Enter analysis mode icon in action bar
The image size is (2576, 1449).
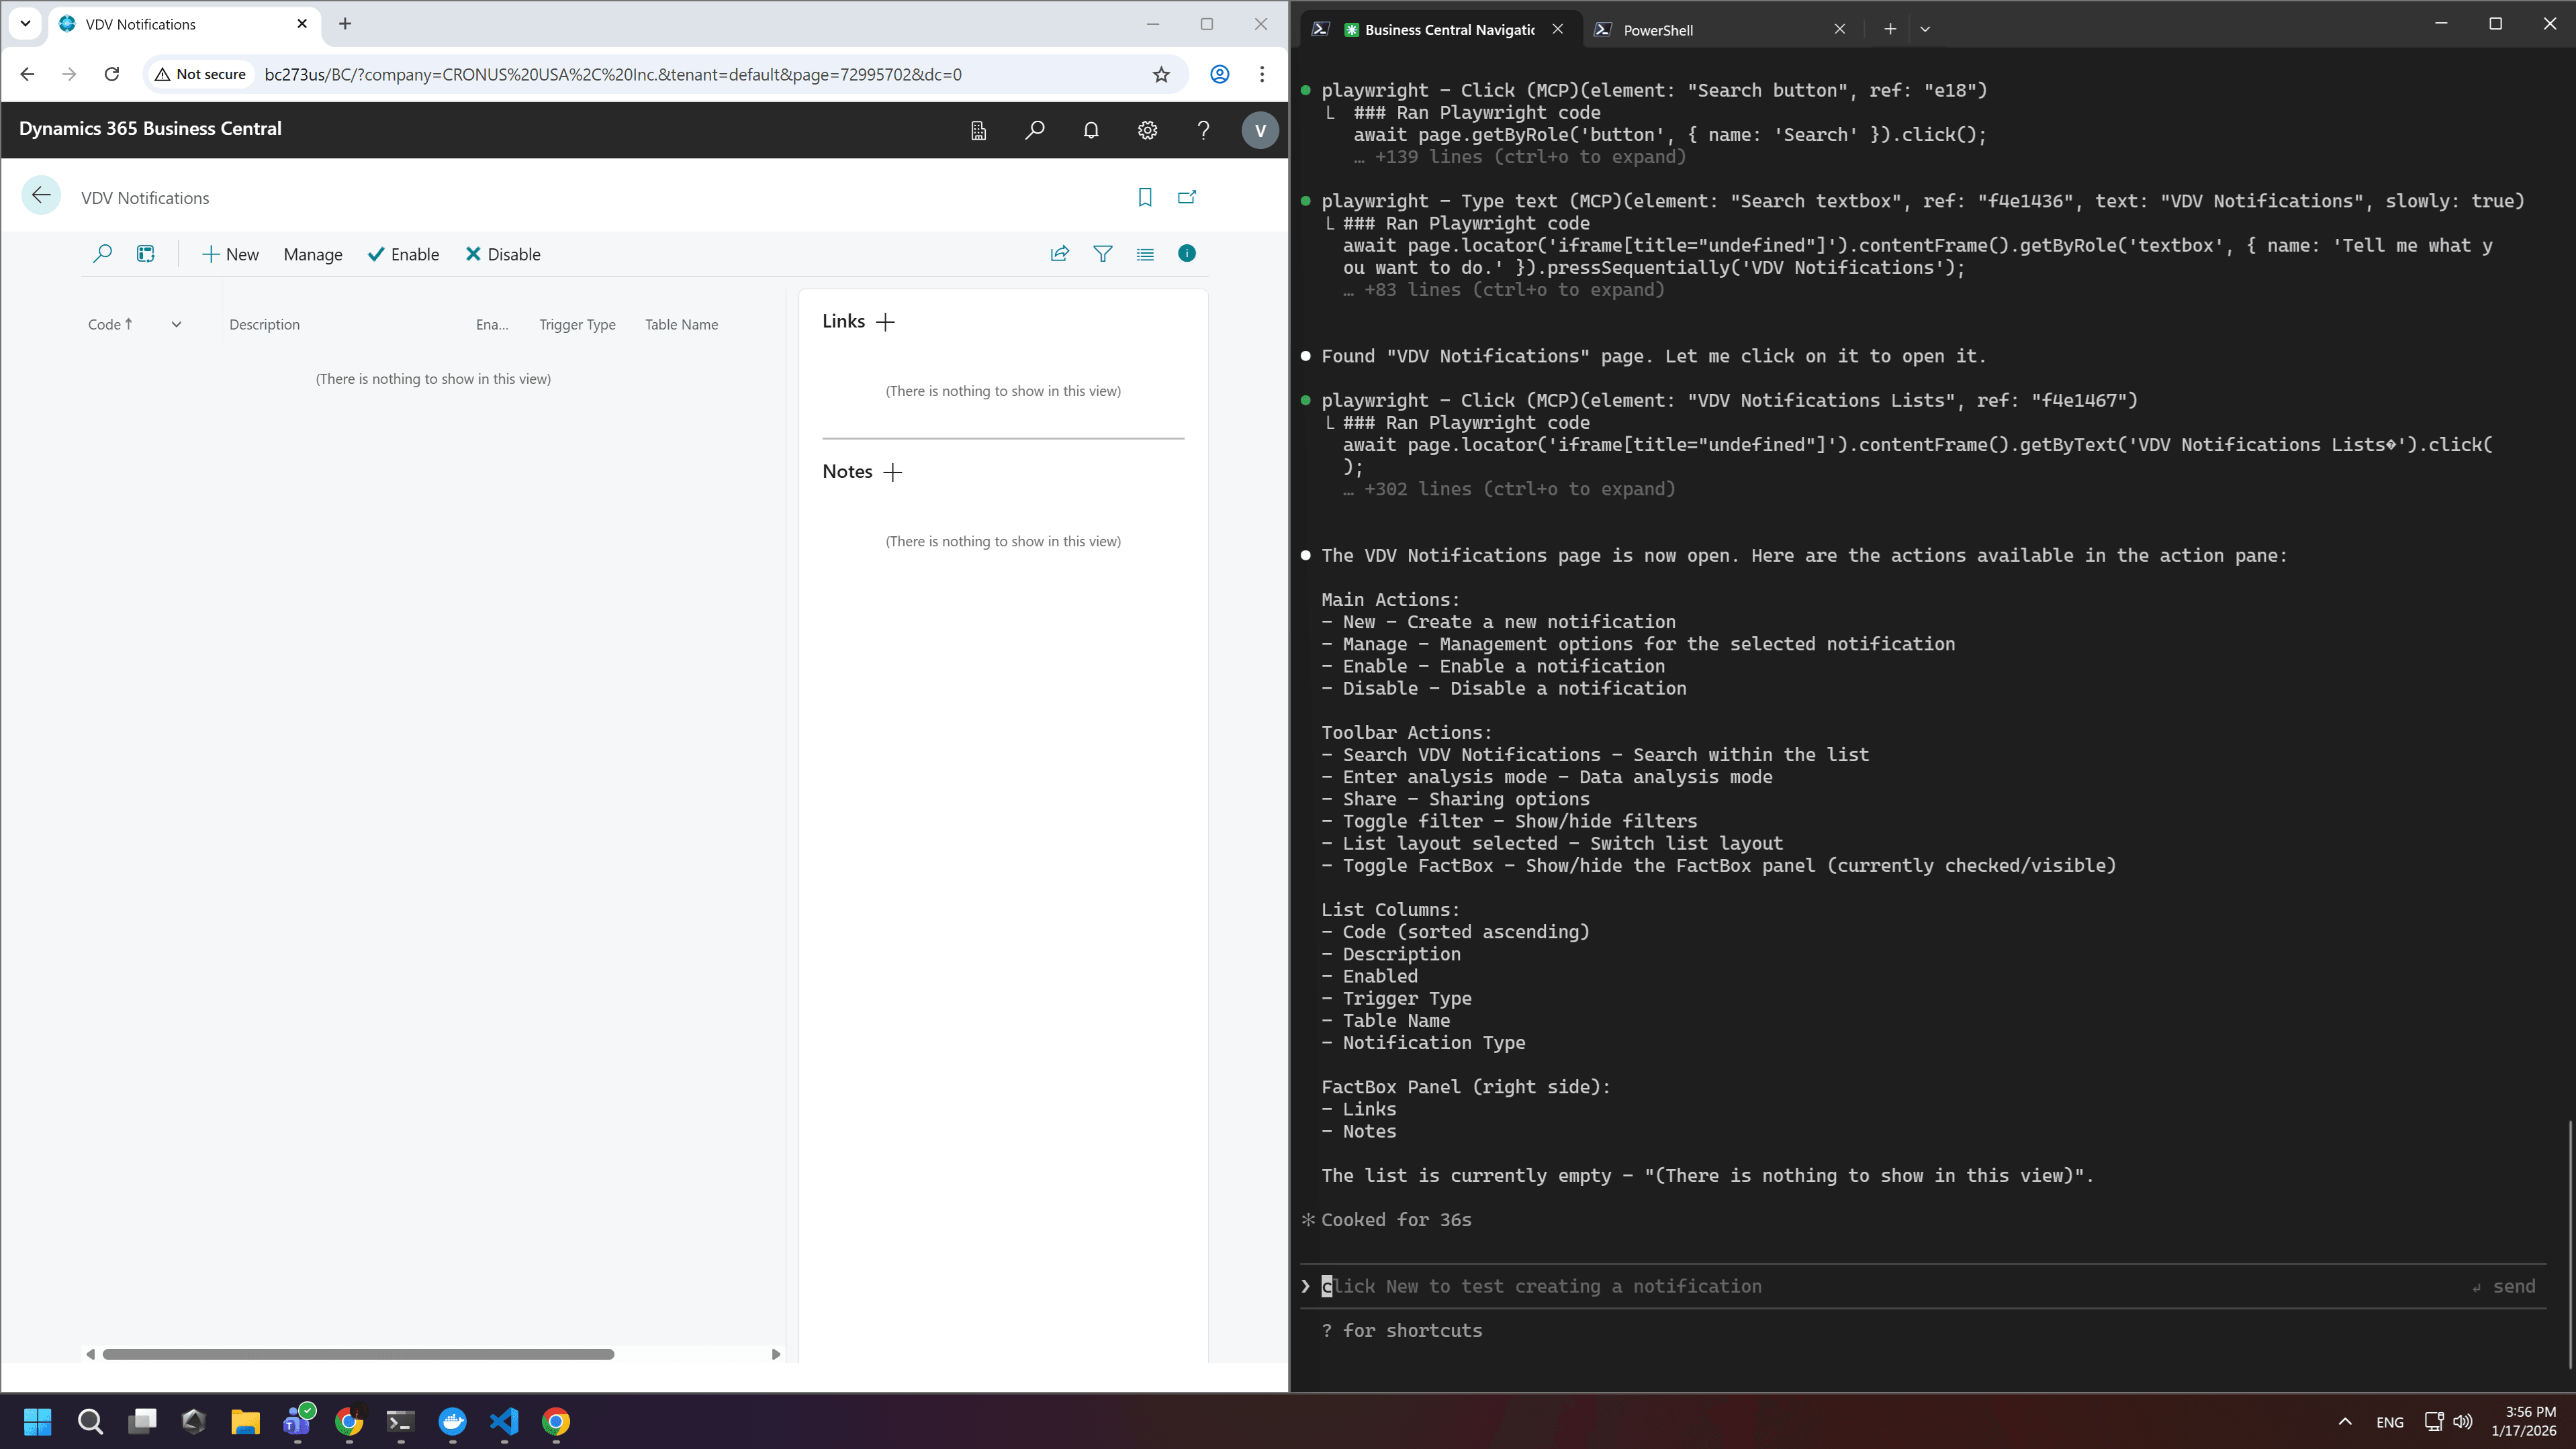point(146,254)
